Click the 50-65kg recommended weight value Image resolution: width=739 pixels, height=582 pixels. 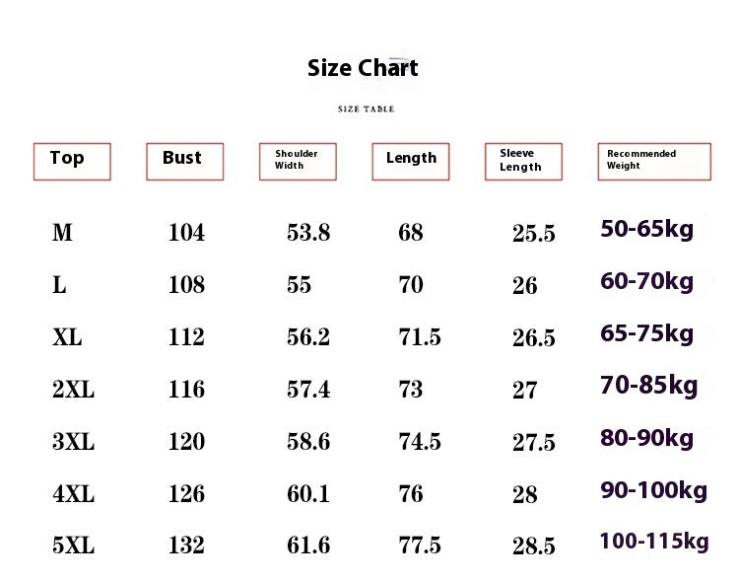646,230
